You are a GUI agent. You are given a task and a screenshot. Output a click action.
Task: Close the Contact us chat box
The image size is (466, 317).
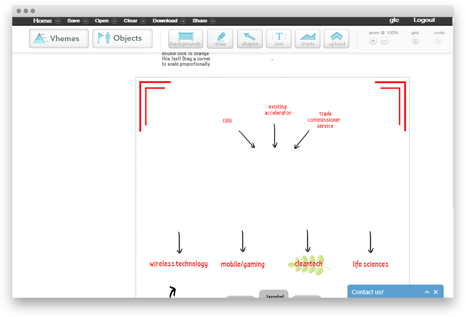click(436, 292)
